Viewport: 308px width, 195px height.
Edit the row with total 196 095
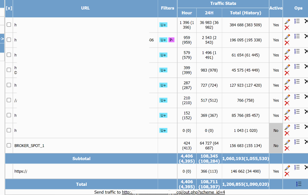point(287,37)
